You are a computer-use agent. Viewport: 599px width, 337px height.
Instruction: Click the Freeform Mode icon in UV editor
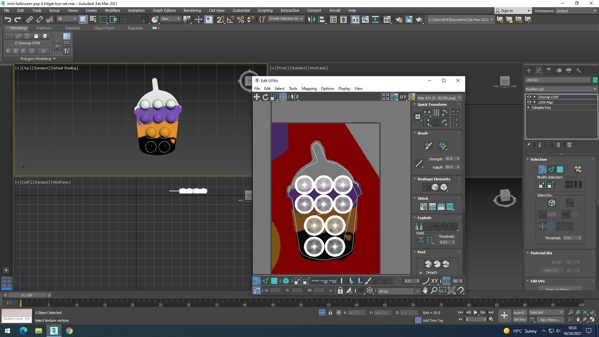pos(283,97)
